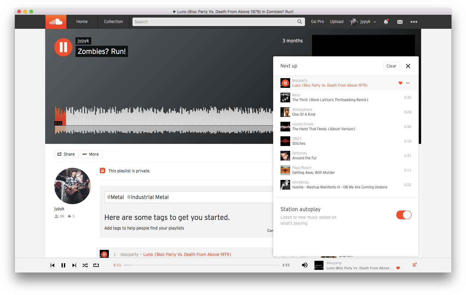Share the playlist

(x=66, y=154)
